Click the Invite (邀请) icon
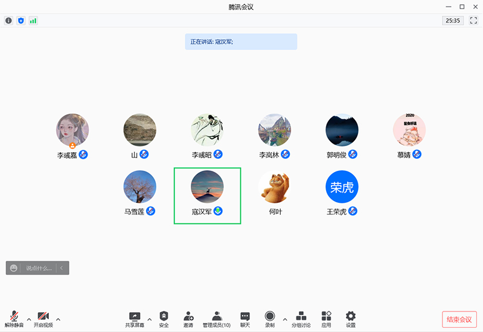This screenshot has width=483, height=332. [188, 319]
